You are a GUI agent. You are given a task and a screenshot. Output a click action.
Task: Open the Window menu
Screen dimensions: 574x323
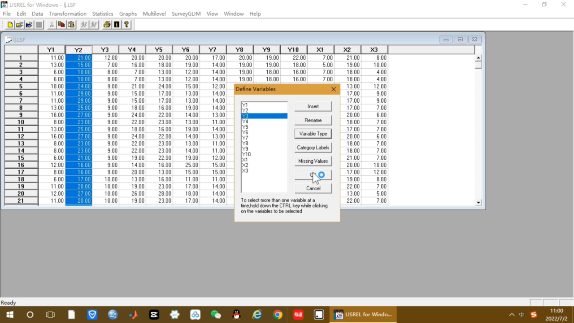(x=234, y=13)
